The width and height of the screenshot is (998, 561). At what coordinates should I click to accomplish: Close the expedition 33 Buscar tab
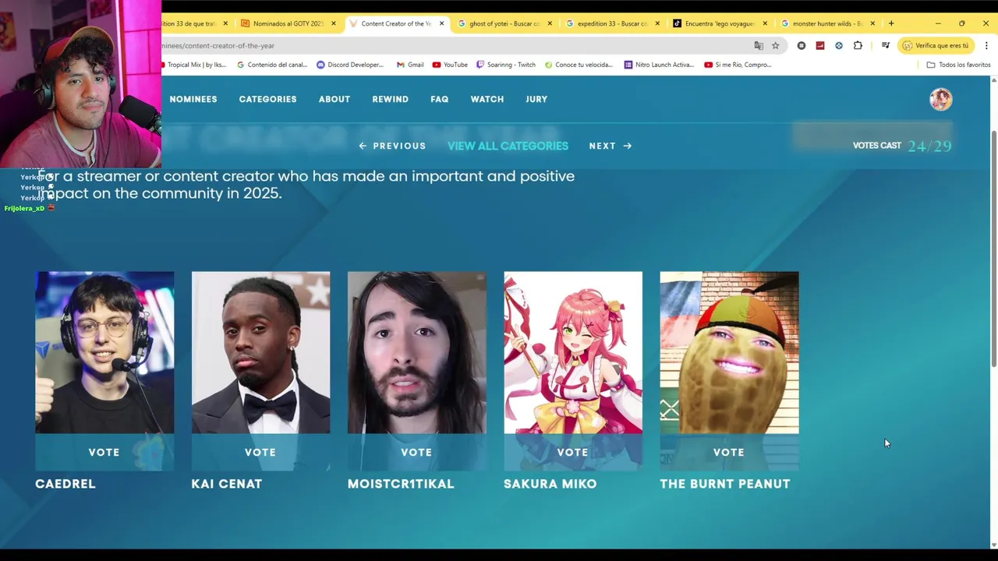[x=656, y=23]
